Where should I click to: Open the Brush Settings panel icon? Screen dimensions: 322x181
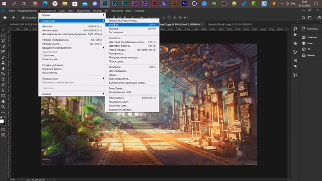(x=295, y=52)
